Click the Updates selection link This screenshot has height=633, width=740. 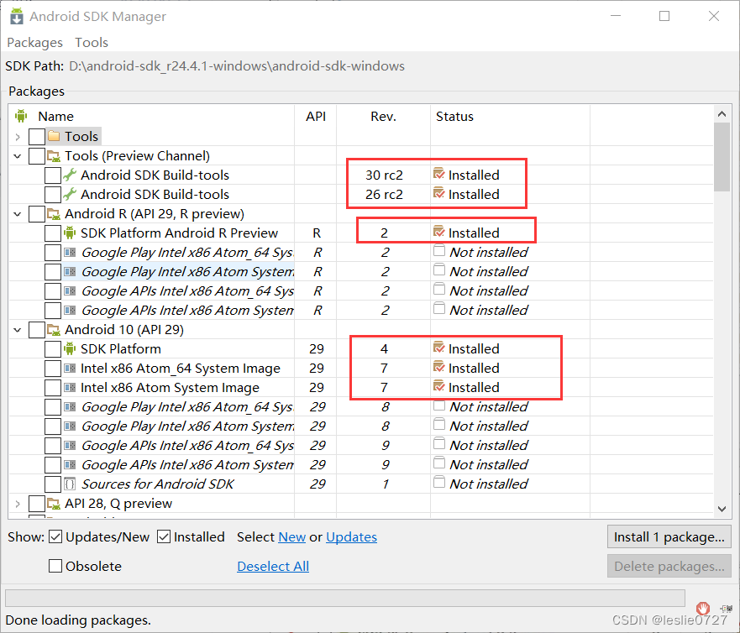click(x=351, y=536)
